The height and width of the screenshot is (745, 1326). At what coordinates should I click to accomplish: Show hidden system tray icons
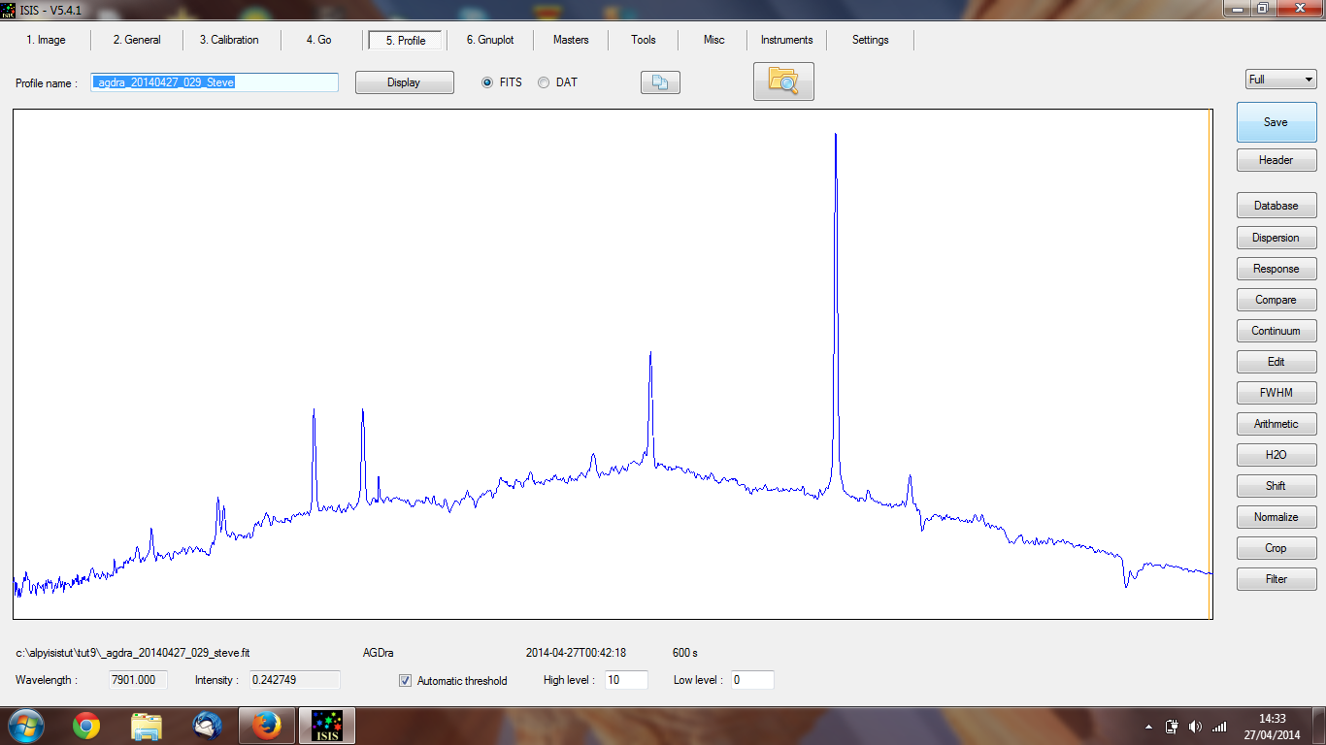click(x=1149, y=727)
